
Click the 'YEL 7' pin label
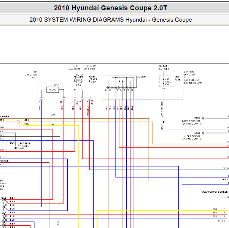point(219,209)
